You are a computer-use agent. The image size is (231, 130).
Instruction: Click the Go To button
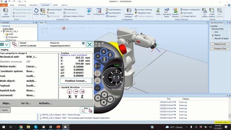pyautogui.click(x=26, y=103)
